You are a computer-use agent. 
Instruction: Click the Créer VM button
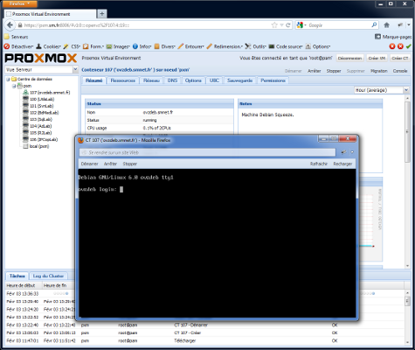(x=377, y=58)
